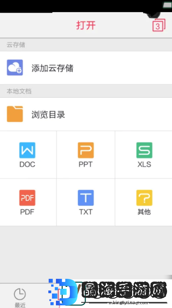This screenshot has height=308, width=172.
Task: Click the 打开 title in header
Action: coord(86,26)
